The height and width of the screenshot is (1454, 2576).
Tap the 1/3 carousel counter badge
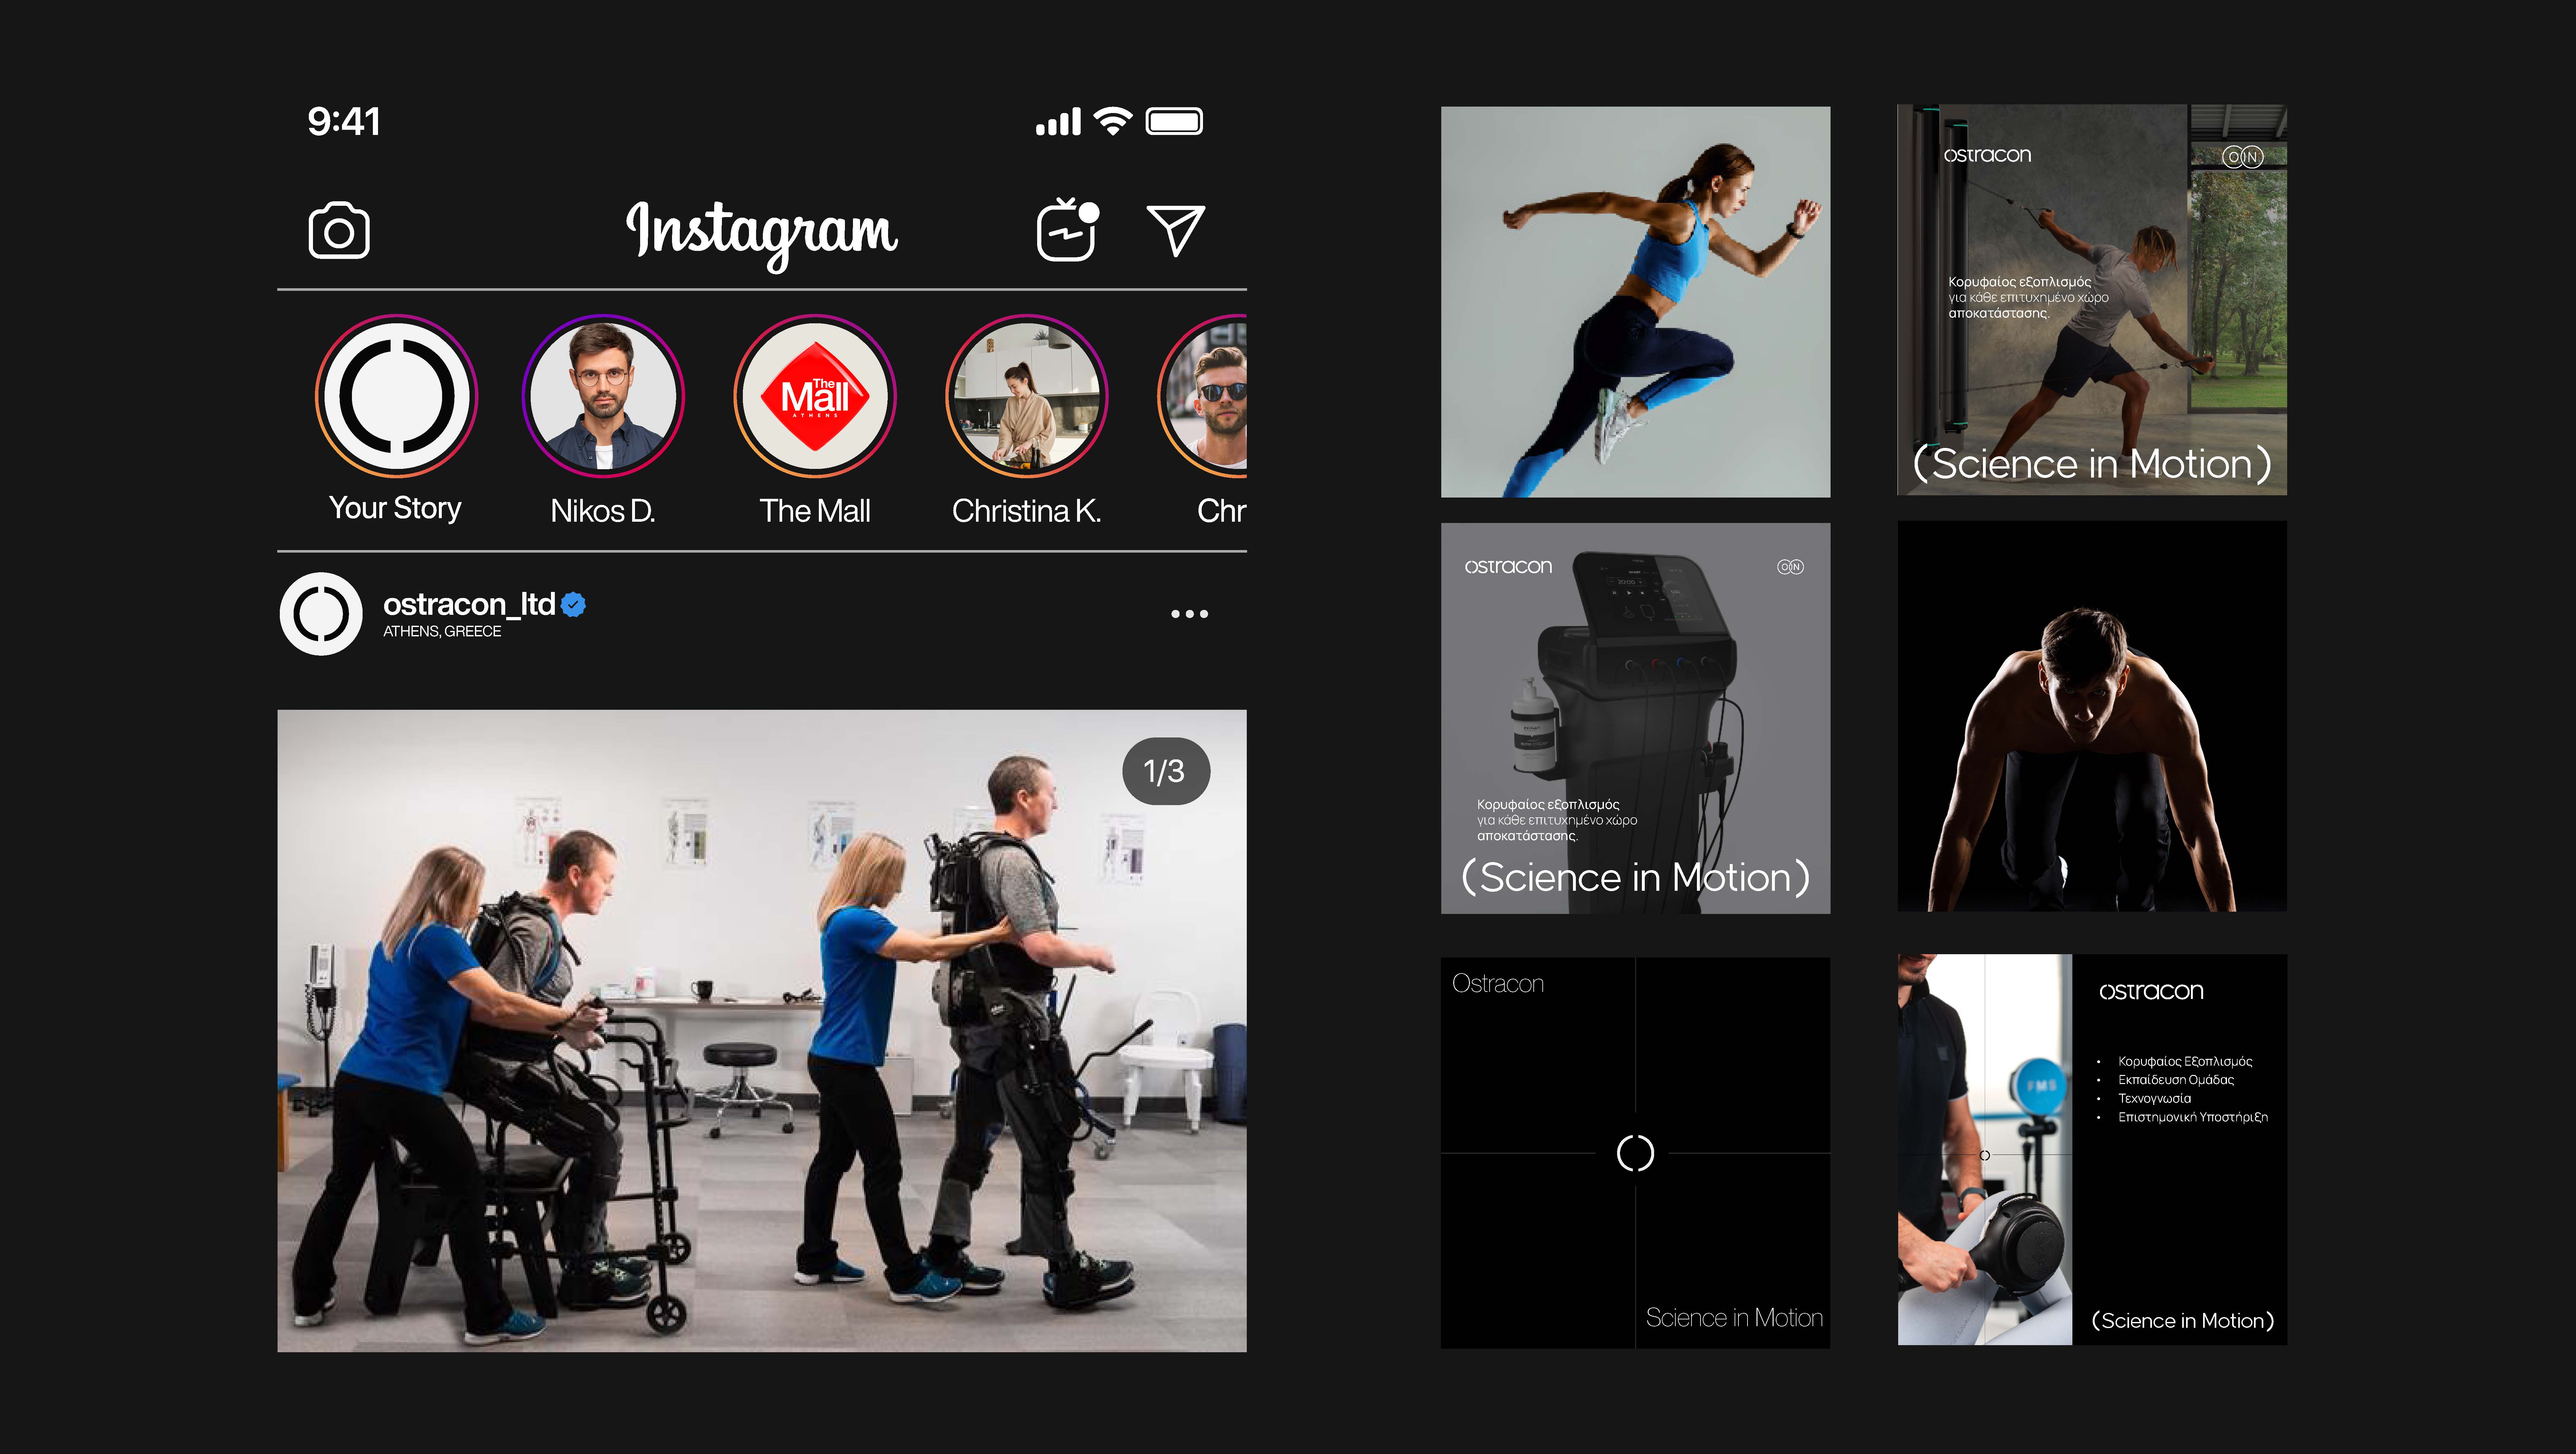pos(1166,771)
